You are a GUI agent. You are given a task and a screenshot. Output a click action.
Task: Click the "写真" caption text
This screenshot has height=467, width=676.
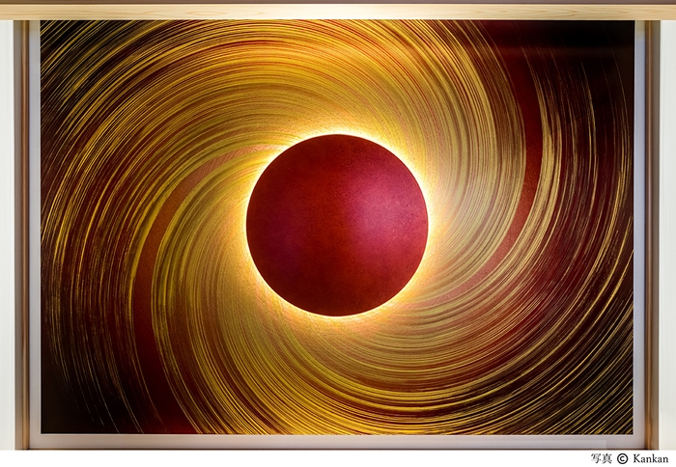point(602,458)
